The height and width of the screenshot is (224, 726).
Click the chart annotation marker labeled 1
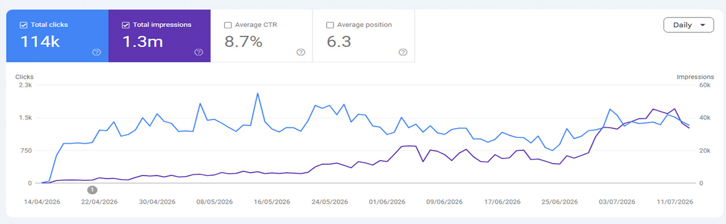point(92,190)
